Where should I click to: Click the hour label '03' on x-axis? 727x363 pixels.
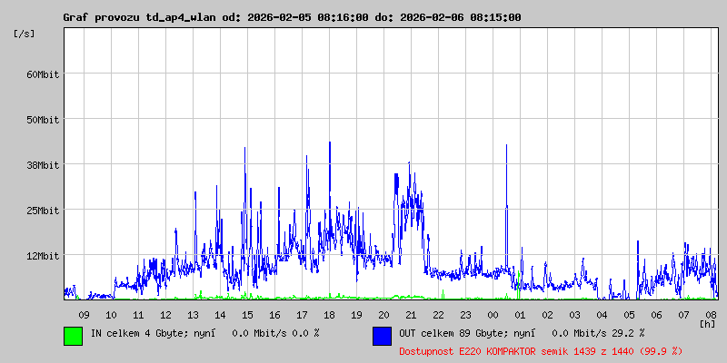pos(575,315)
